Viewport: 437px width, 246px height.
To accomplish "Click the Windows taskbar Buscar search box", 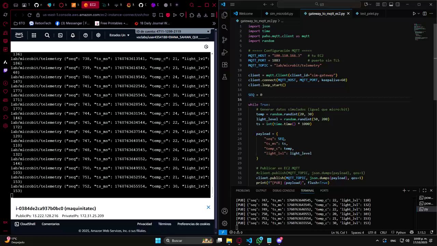I will [x=188, y=241].
